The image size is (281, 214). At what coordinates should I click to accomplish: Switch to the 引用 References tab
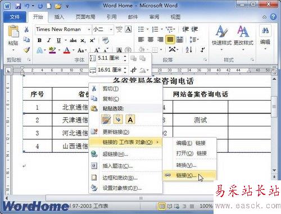112,17
